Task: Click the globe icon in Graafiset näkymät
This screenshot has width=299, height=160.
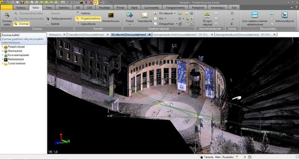Action: click(191, 13)
